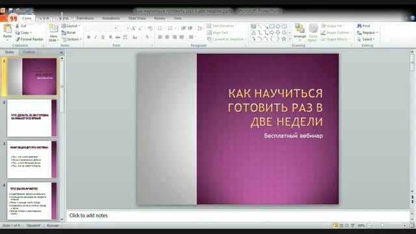416x234 pixels.
Task: Open the font name combo box
Action: (101, 29)
